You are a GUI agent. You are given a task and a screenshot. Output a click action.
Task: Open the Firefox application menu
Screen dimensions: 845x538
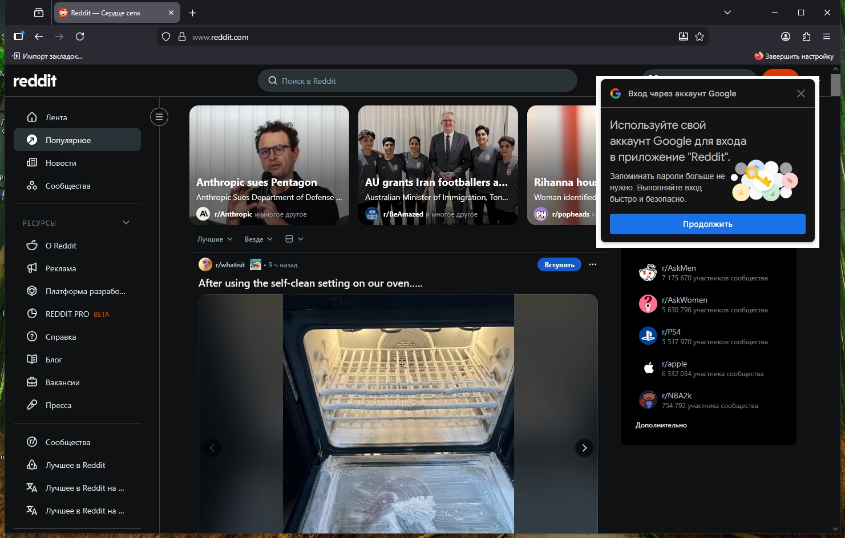click(x=827, y=36)
